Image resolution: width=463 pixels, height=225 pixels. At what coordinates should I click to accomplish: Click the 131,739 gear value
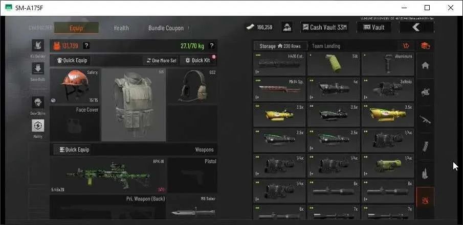(70, 46)
